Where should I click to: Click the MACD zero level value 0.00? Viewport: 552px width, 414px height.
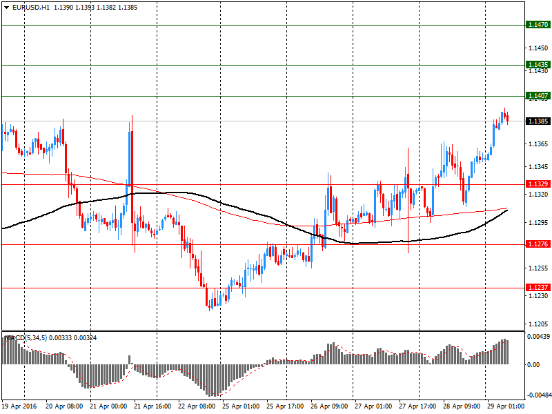[533, 365]
